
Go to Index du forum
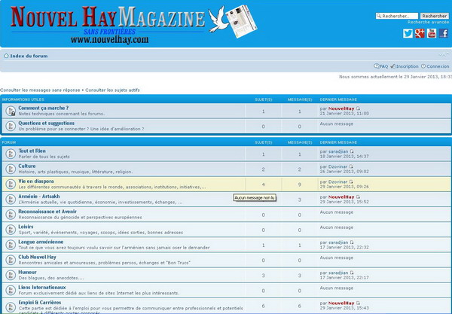click(29, 56)
